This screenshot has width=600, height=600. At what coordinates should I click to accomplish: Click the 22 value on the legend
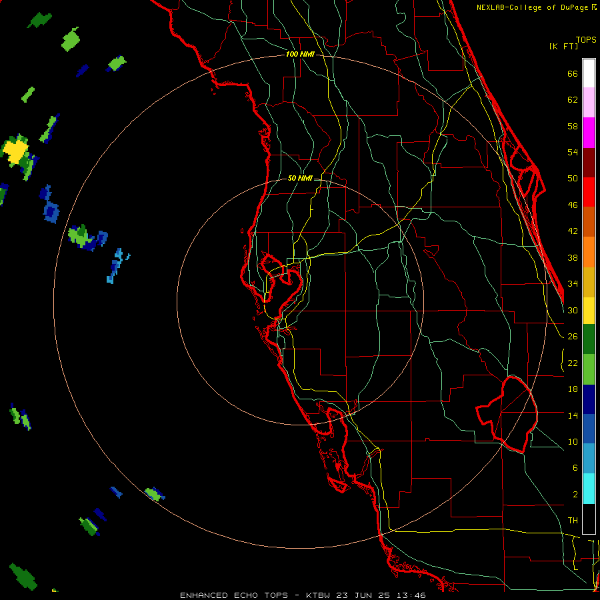[573, 363]
